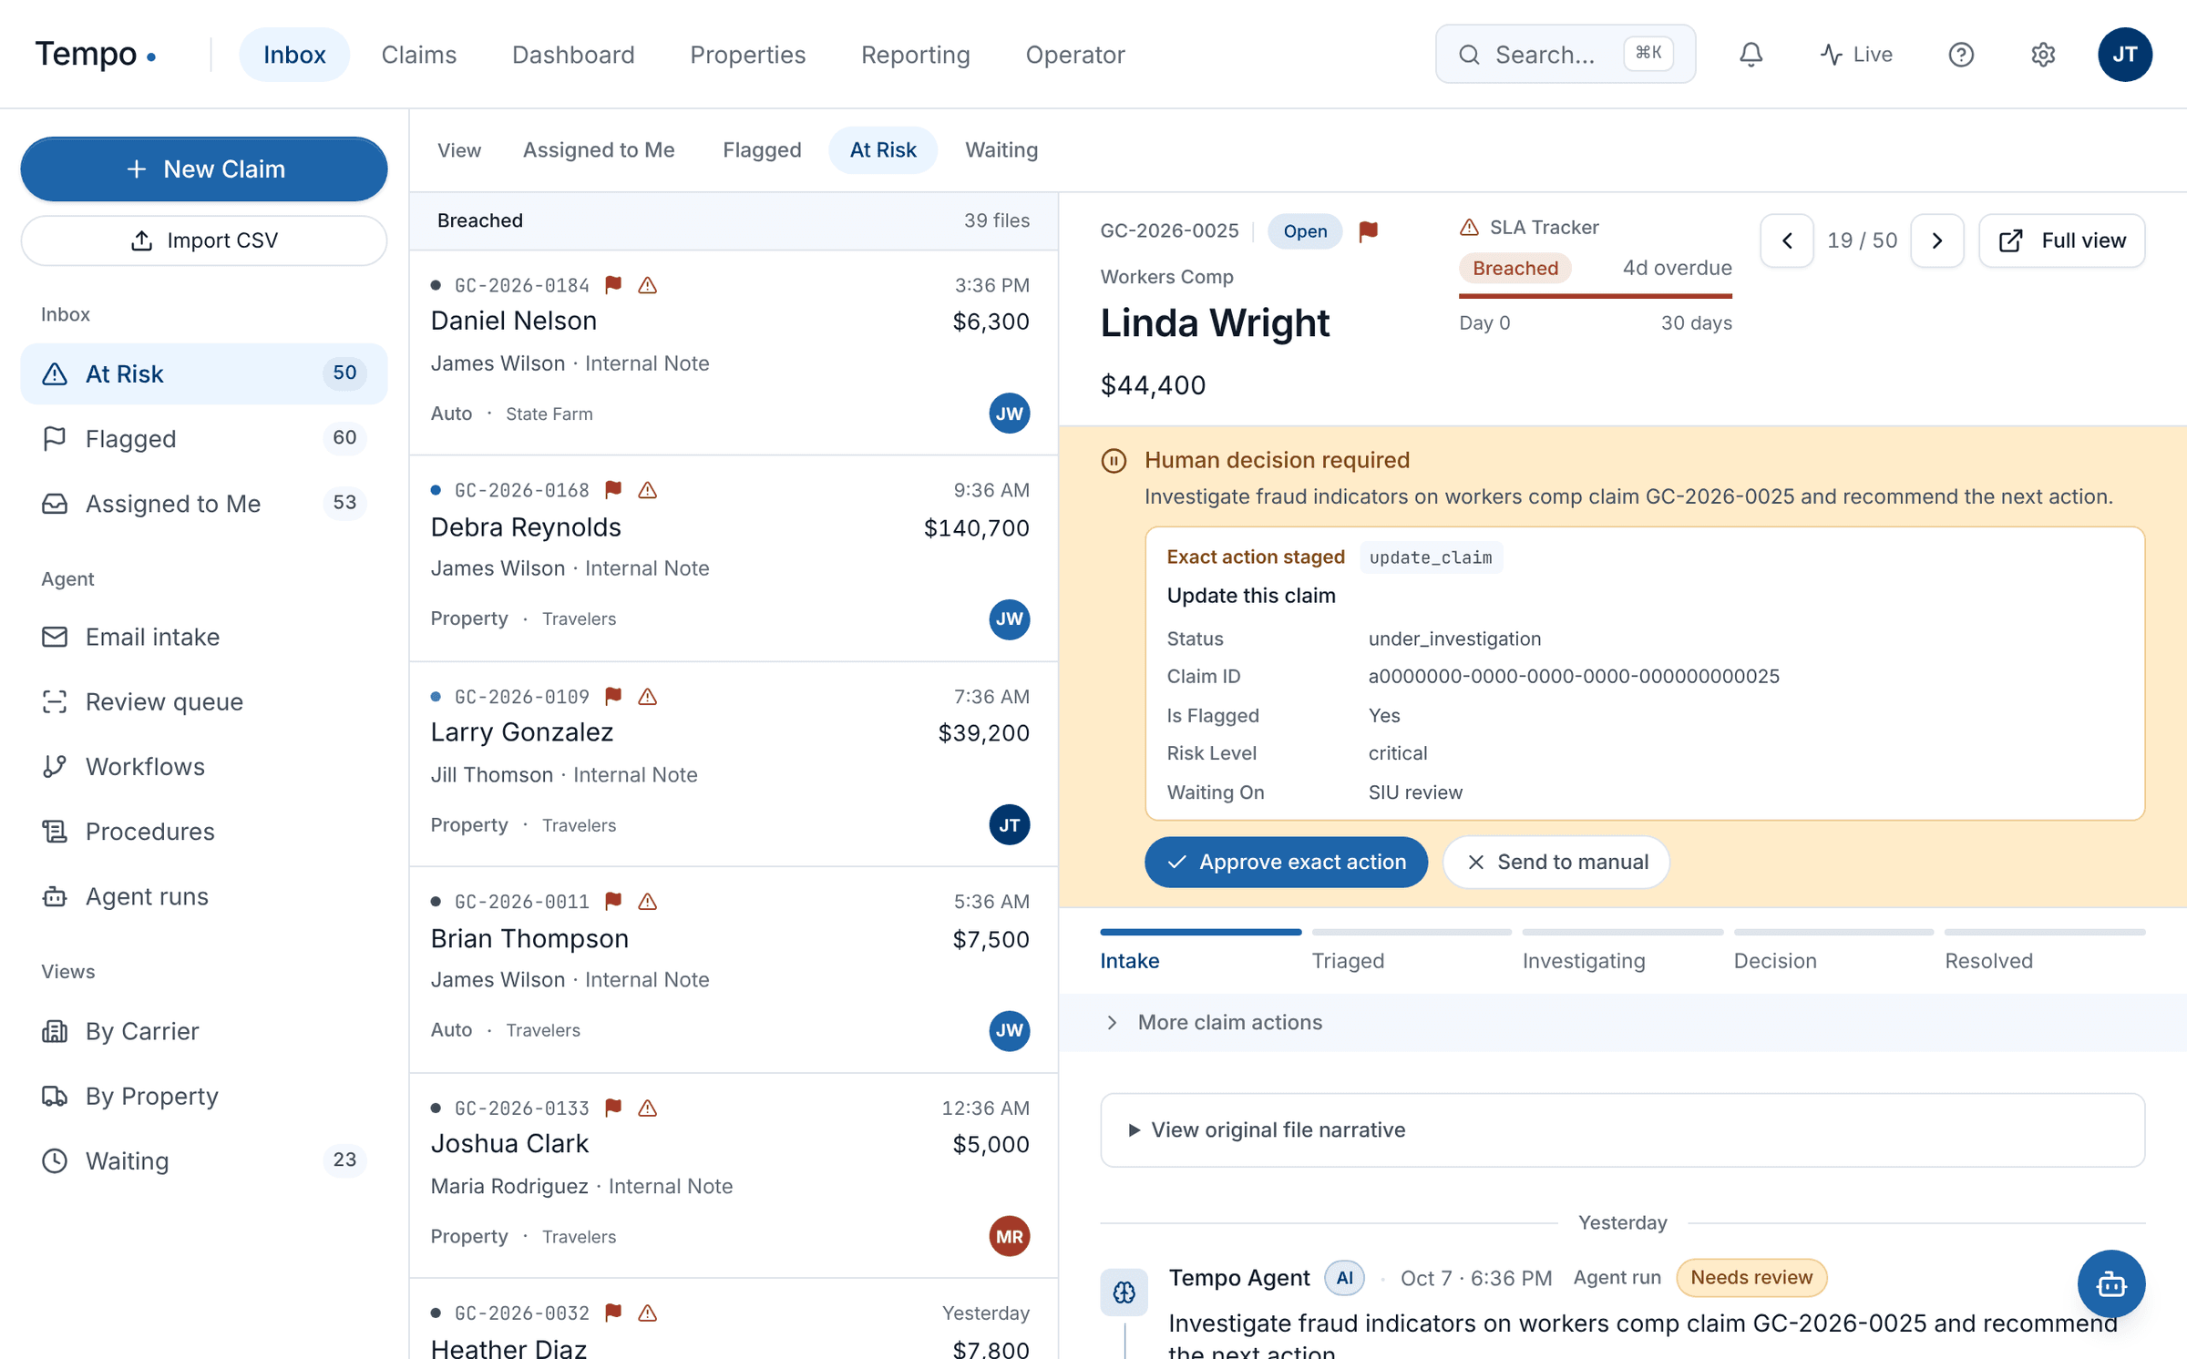Click the update_claim action tag
The width and height of the screenshot is (2187, 1359).
pyautogui.click(x=1431, y=557)
